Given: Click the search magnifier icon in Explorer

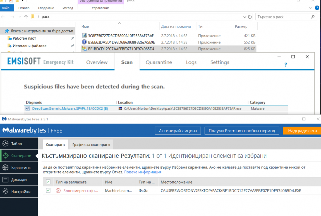Looking at the screenshot, I should click(313, 17).
